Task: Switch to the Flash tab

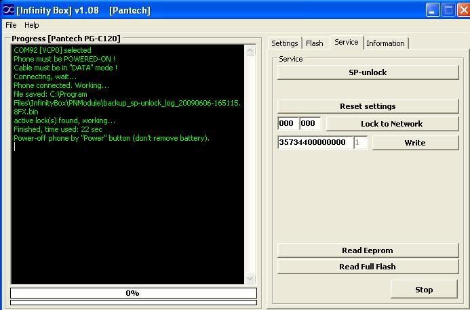Action: (315, 43)
